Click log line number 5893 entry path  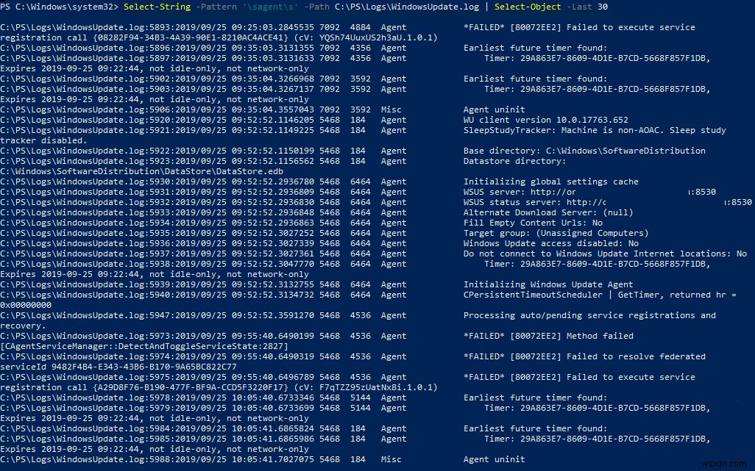pyautogui.click(x=87, y=27)
